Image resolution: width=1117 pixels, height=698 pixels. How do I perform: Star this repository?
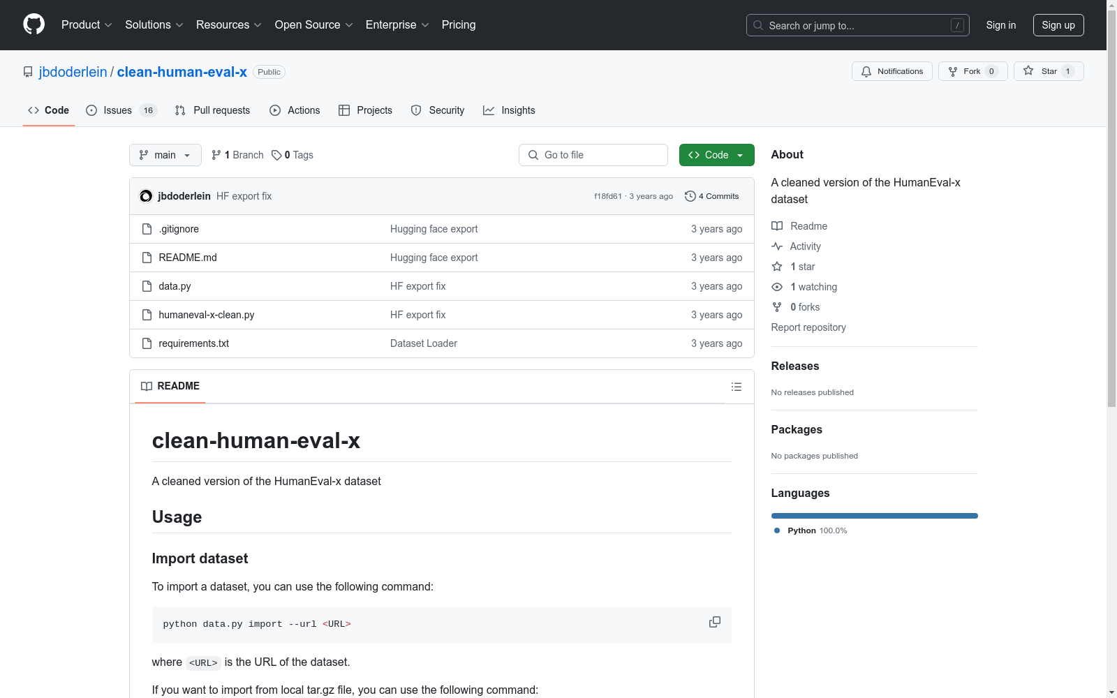[x=1049, y=71]
